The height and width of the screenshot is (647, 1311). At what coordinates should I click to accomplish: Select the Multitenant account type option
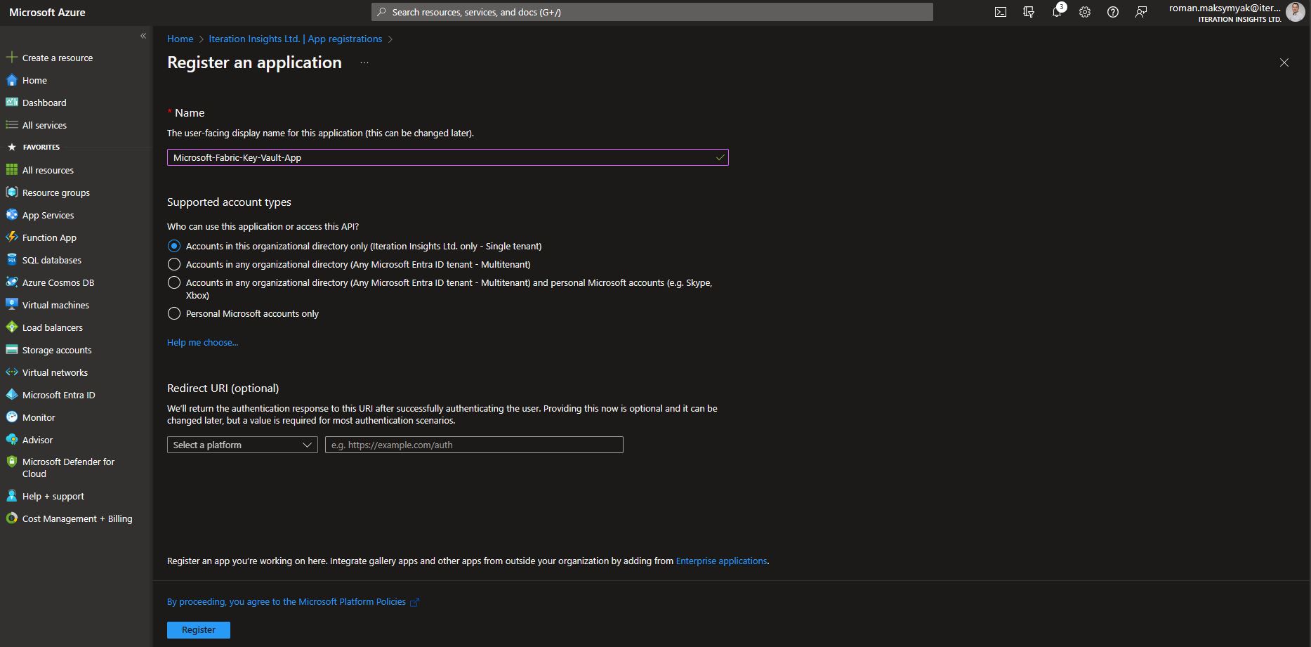[x=174, y=264]
